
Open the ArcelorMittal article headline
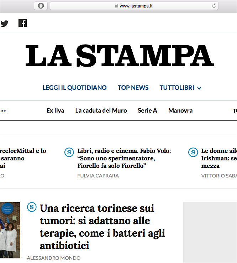(x=23, y=158)
